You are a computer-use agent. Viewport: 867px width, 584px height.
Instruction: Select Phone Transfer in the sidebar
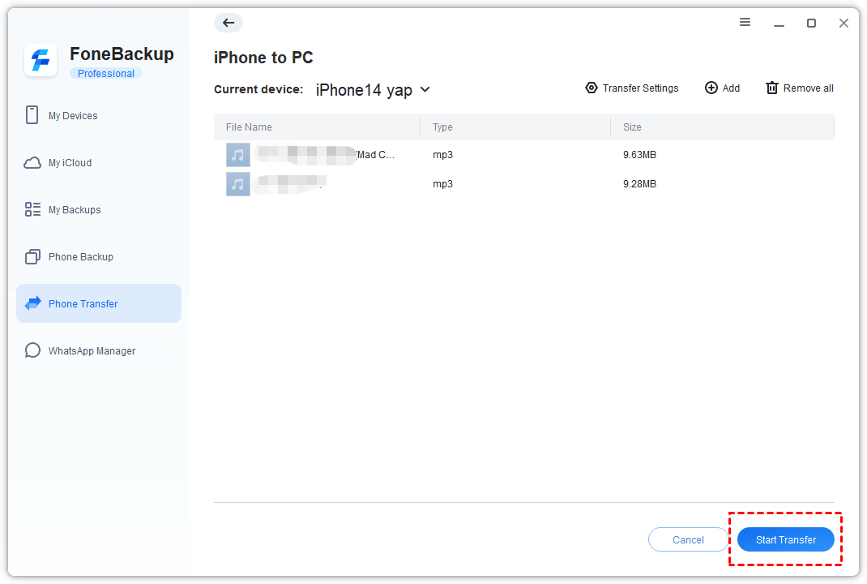coord(83,304)
